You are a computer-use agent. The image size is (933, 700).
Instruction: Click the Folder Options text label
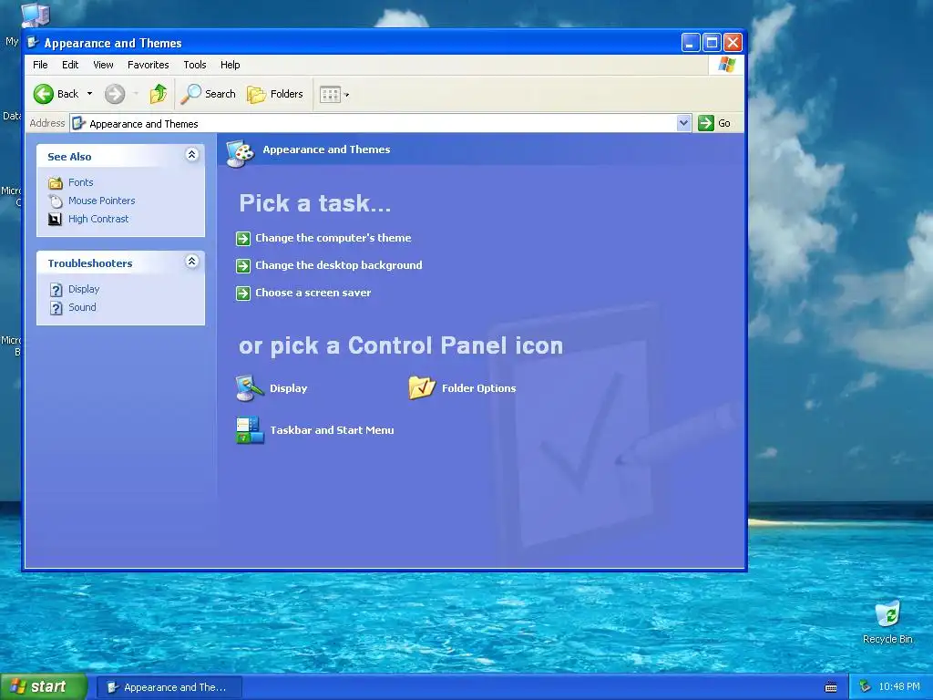479,388
